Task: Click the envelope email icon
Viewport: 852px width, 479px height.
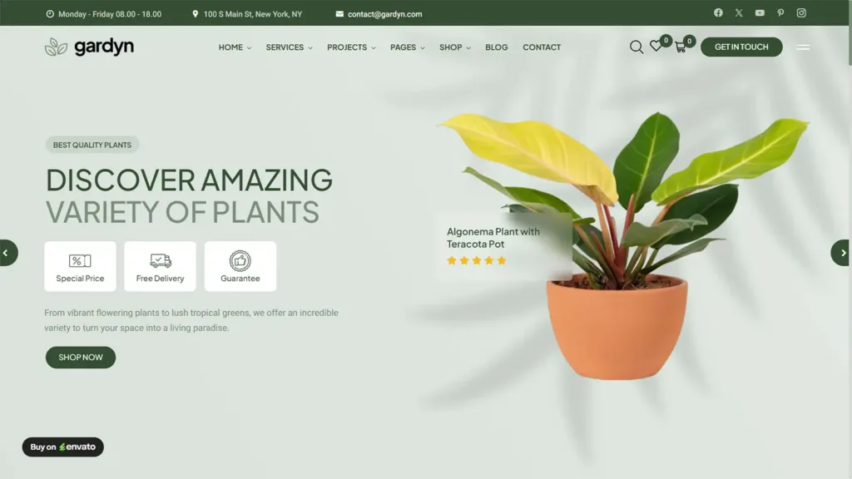Action: (x=339, y=14)
